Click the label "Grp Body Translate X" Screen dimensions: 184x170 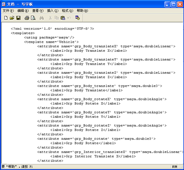[x=87, y=51]
